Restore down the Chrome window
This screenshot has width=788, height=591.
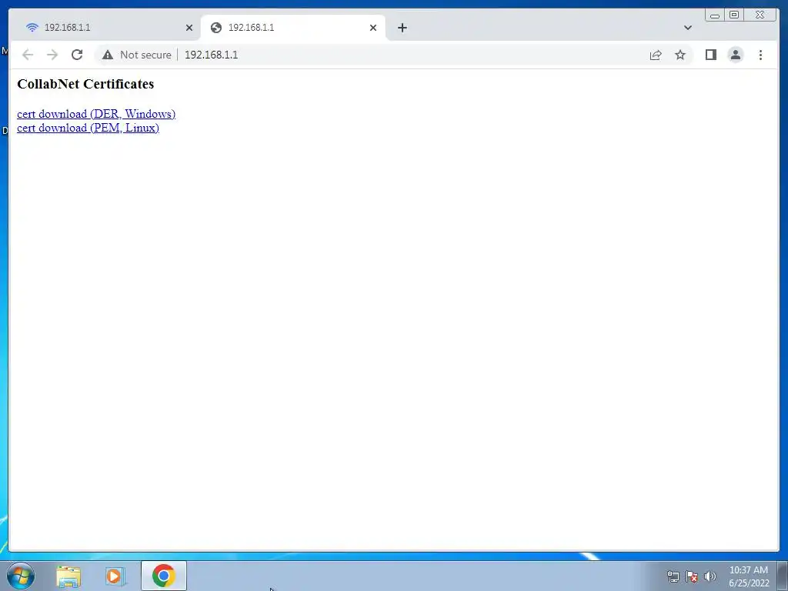pos(734,15)
